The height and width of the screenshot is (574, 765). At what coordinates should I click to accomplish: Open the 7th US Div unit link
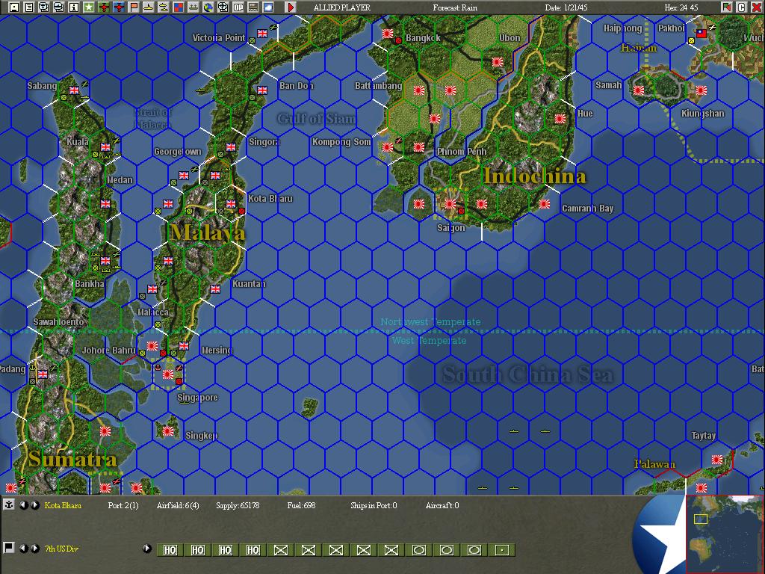tap(61, 549)
